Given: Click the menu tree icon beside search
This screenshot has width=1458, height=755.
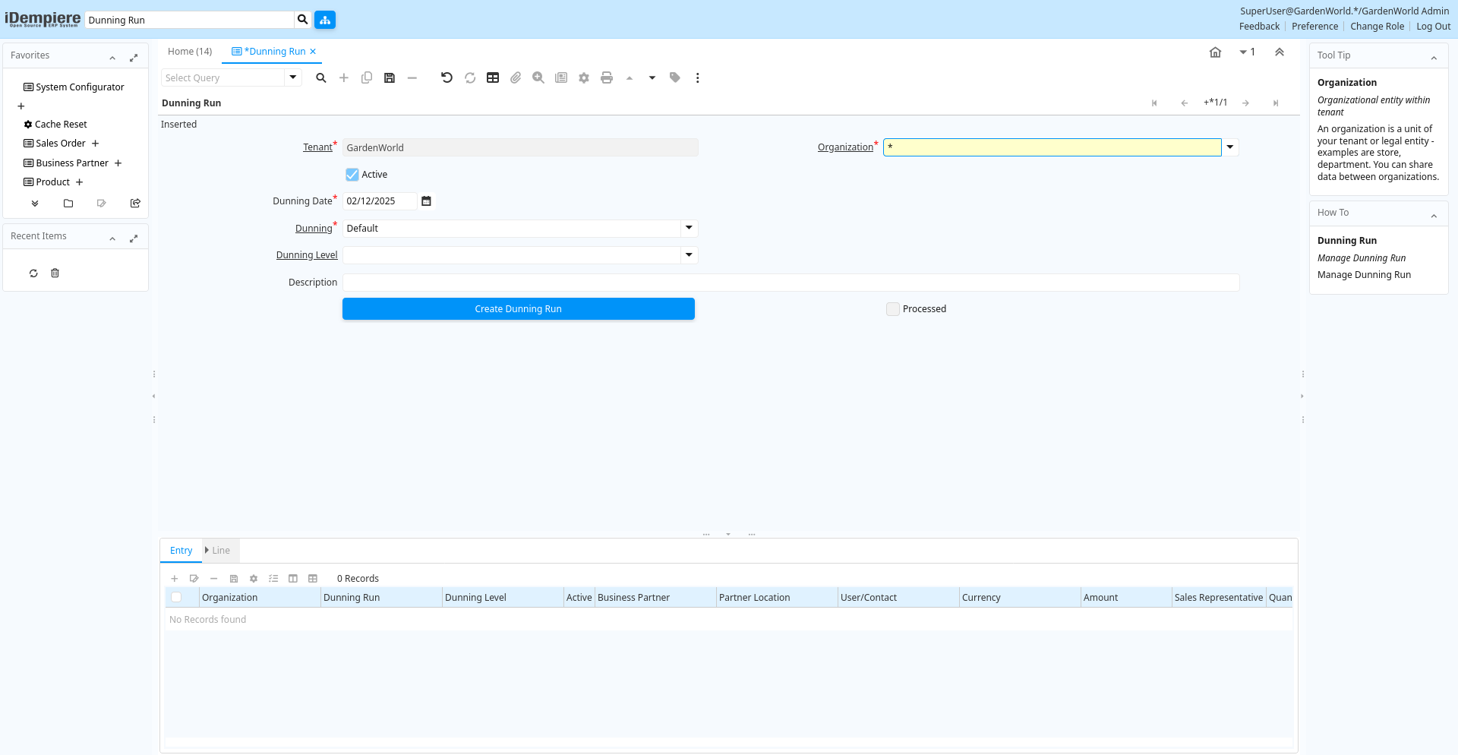Looking at the screenshot, I should click(x=325, y=20).
